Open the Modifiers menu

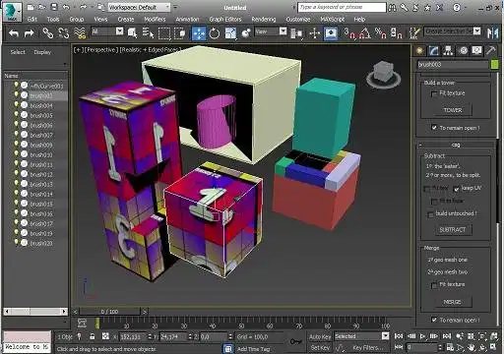click(x=155, y=20)
